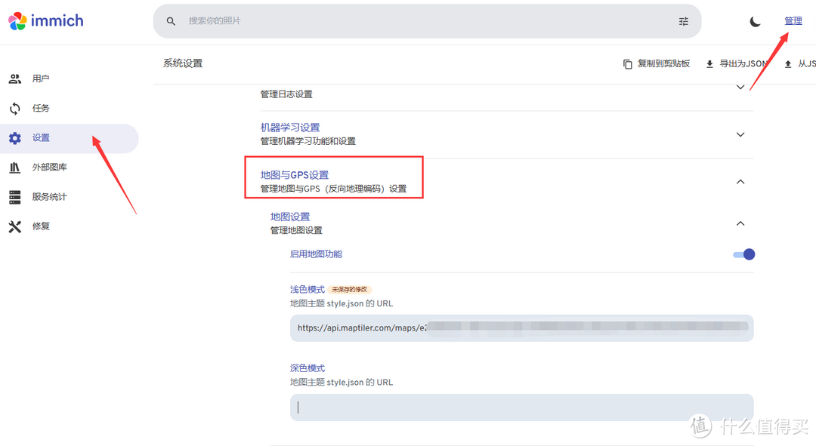Click the search magnifier icon

(171, 21)
